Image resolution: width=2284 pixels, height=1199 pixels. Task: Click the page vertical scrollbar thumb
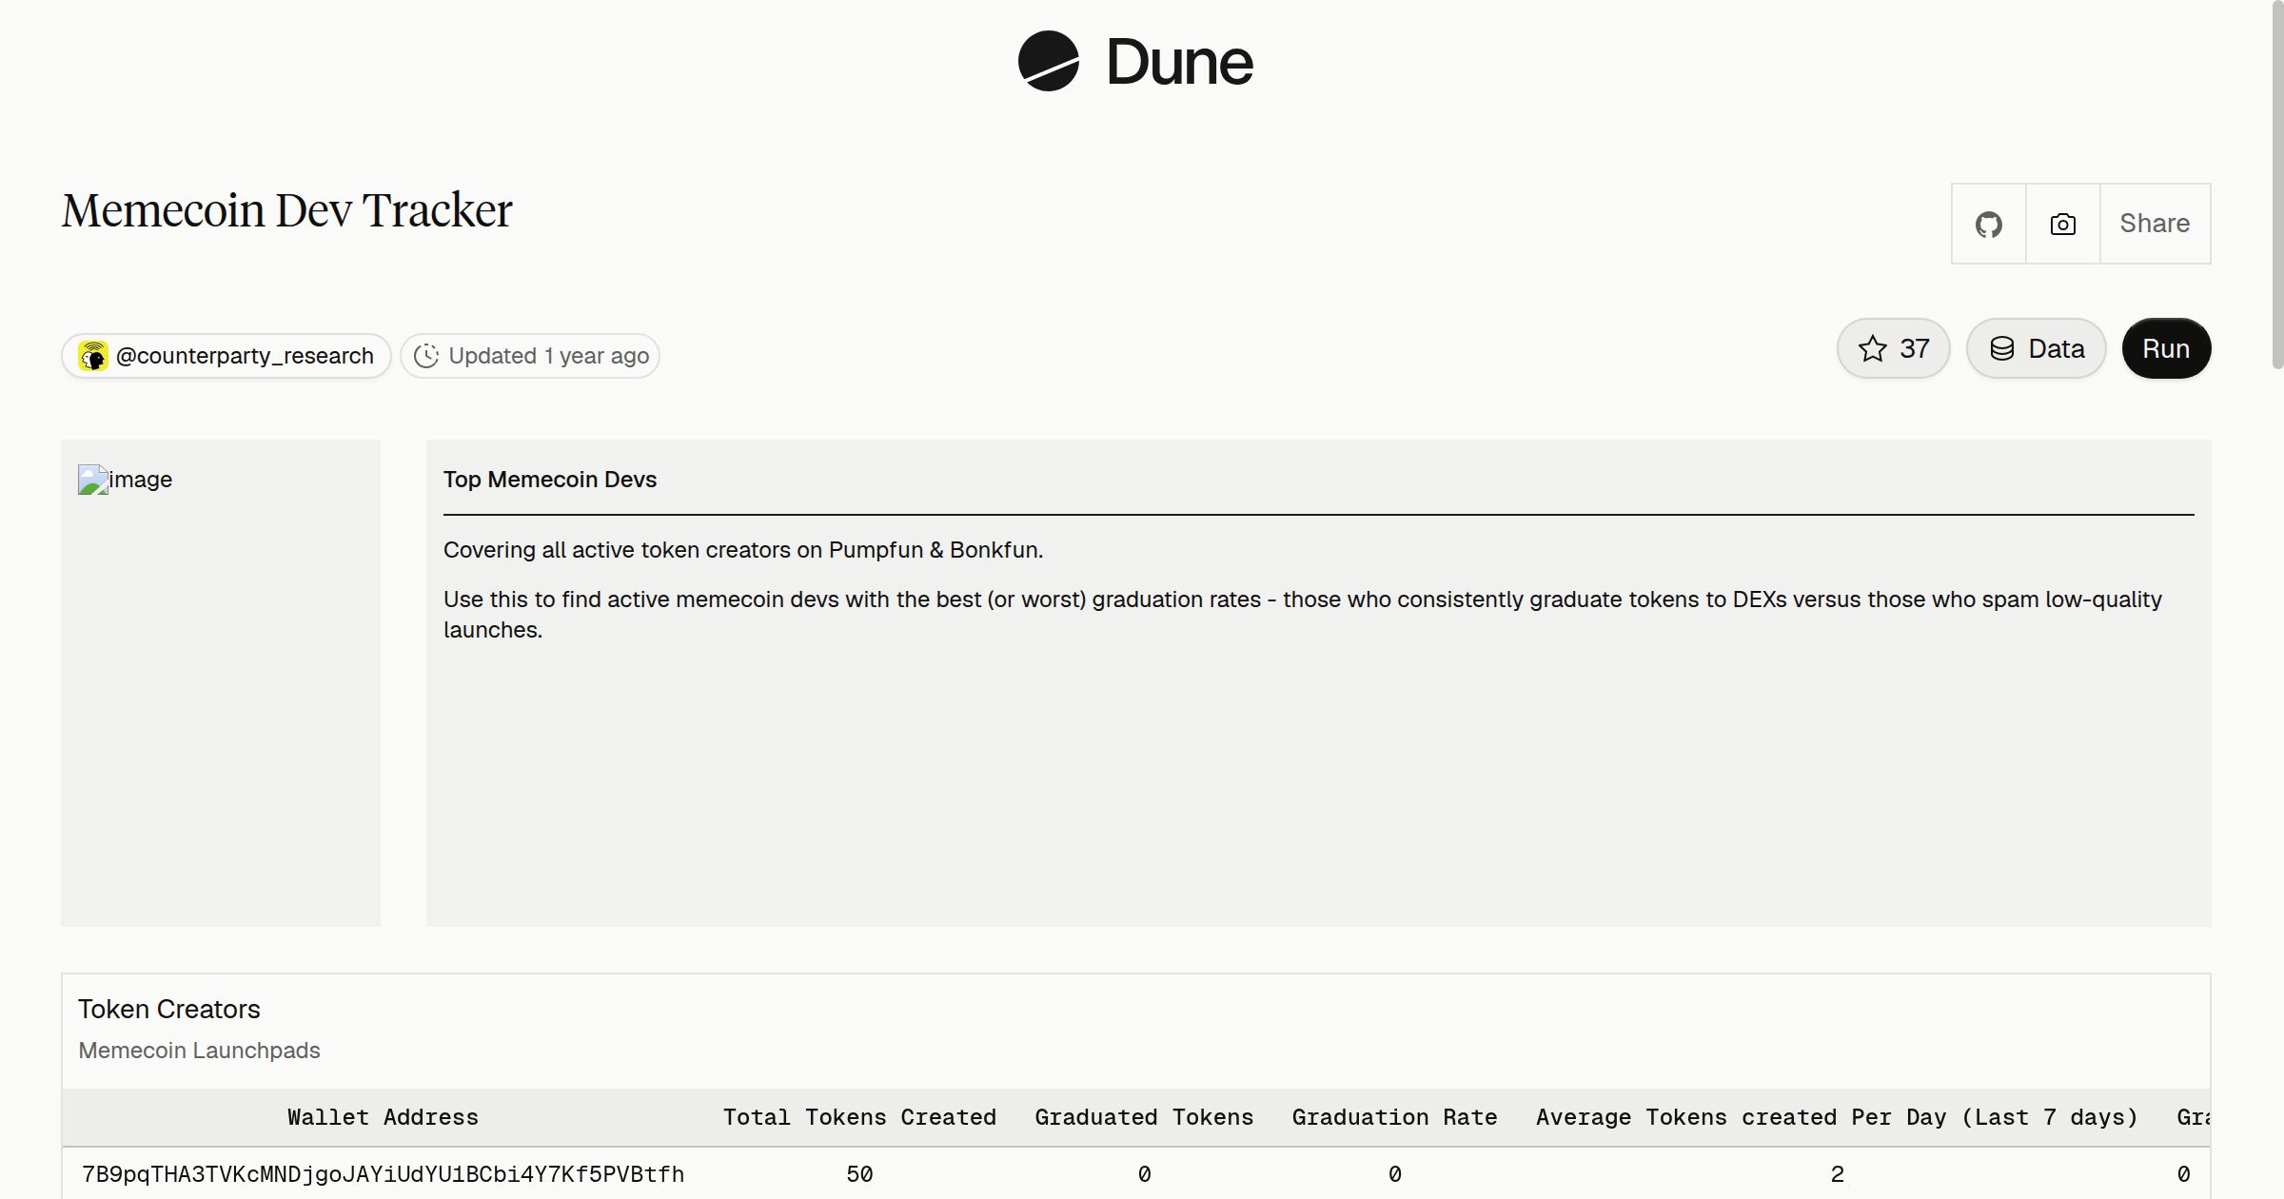pyautogui.click(x=2276, y=186)
